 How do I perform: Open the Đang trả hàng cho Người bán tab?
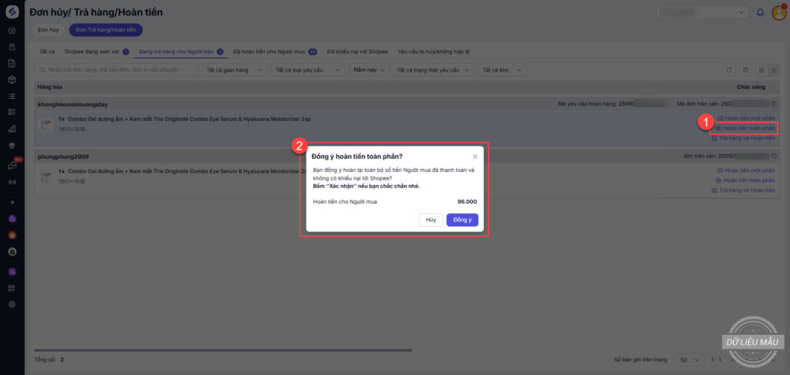(181, 52)
